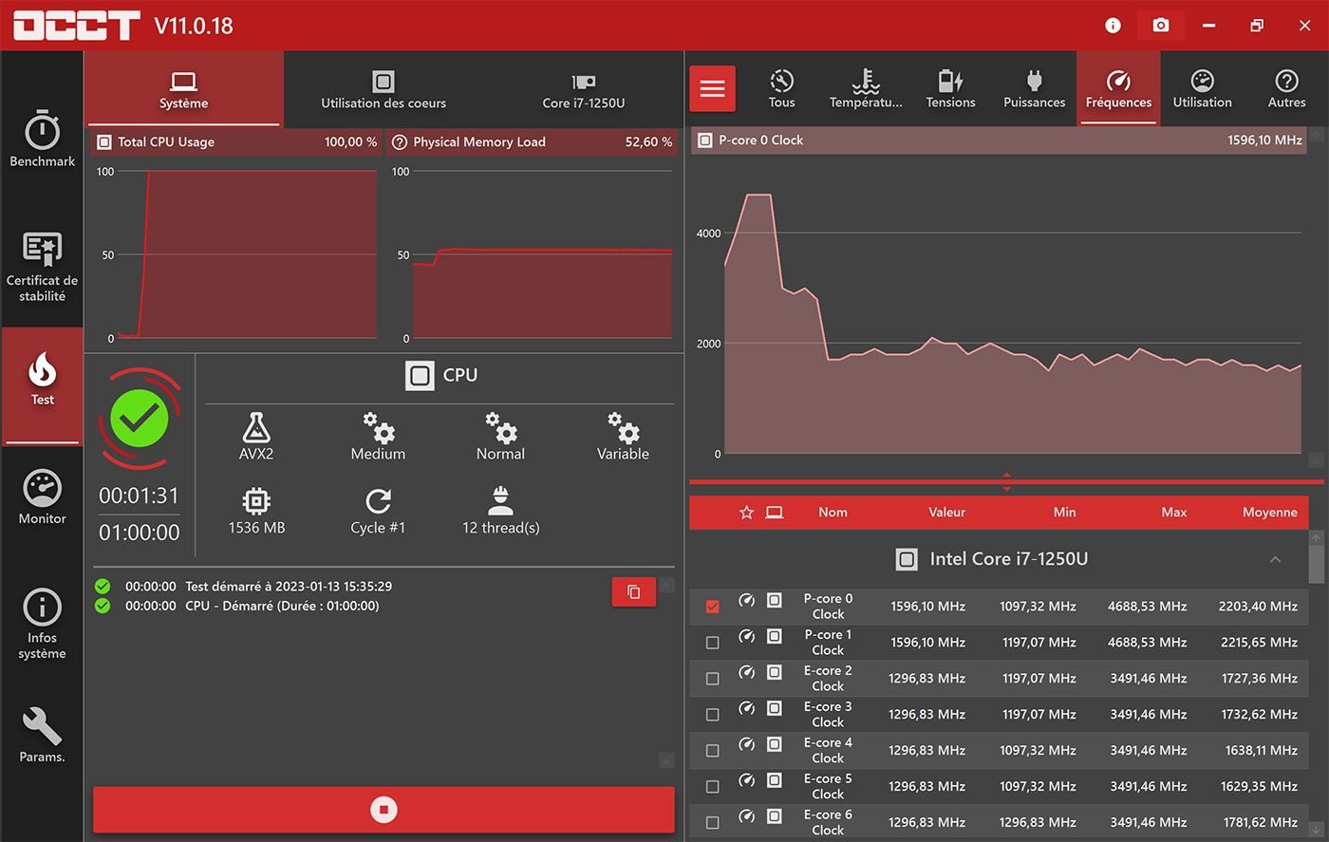
Task: Check the E-core 6 Clock checkbox
Action: 713,823
